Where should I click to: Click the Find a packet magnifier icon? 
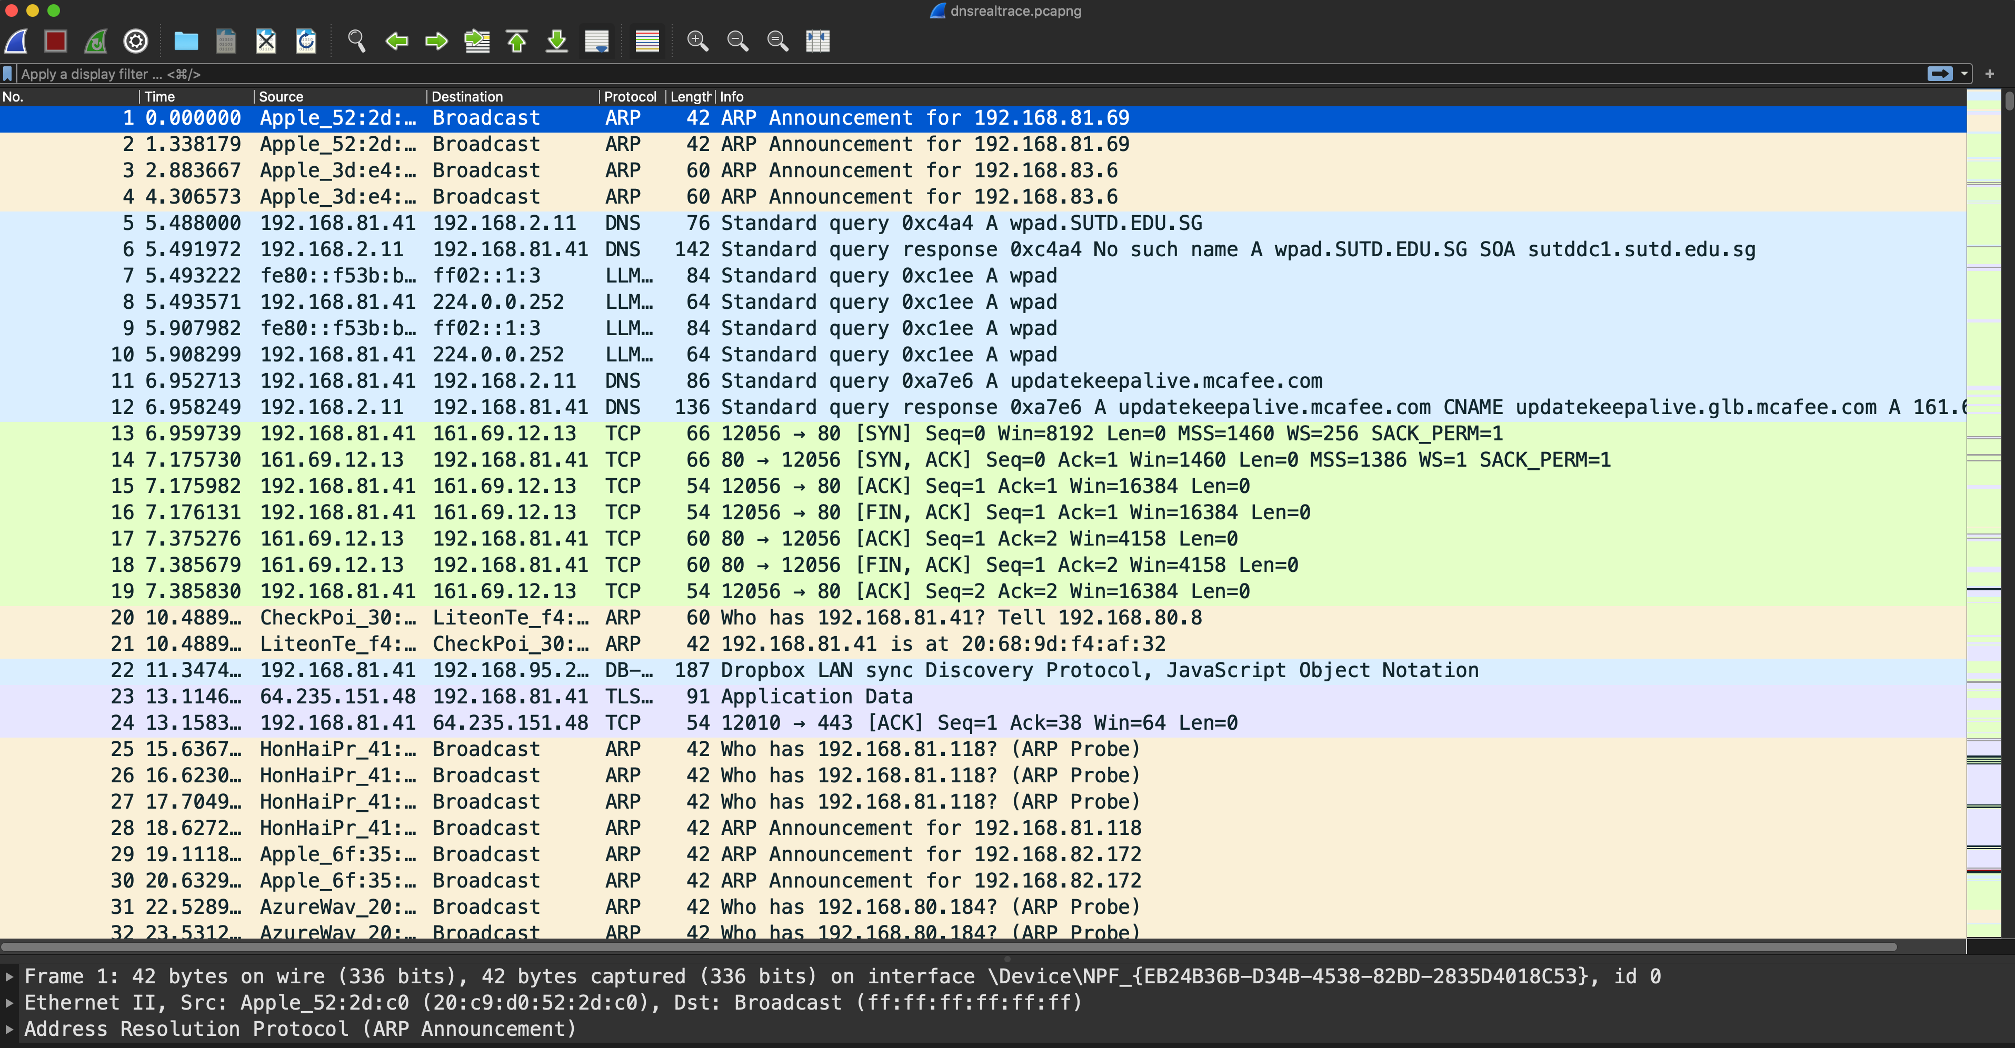click(357, 41)
